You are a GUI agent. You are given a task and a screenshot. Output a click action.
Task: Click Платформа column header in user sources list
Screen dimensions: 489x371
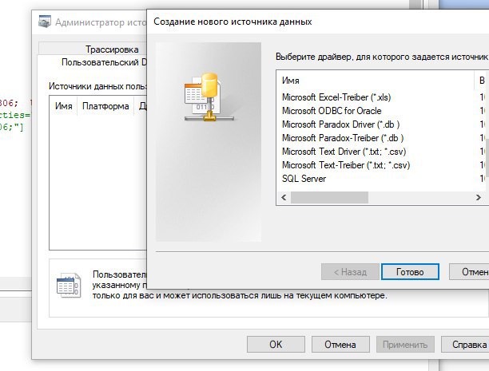pos(105,106)
